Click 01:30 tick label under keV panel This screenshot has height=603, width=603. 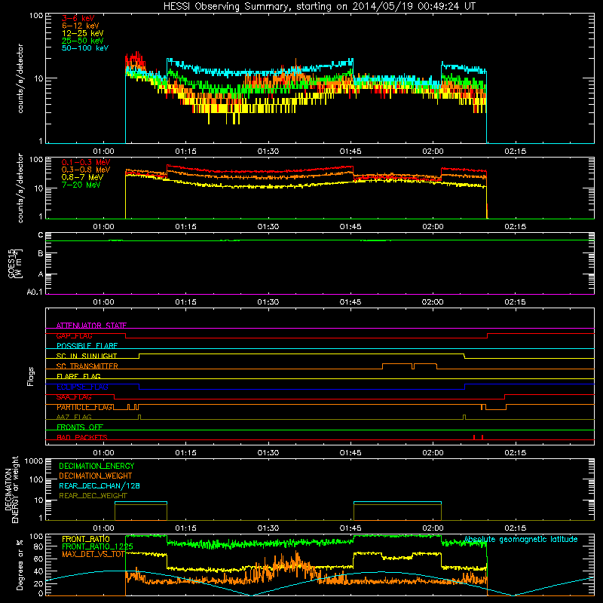(x=268, y=152)
